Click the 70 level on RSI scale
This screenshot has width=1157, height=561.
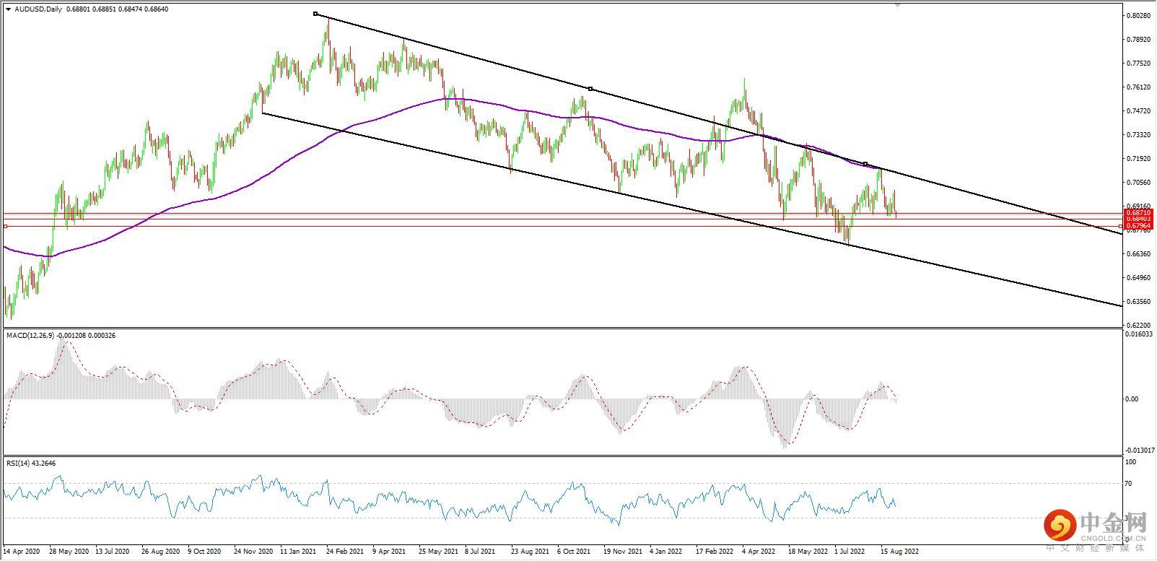pyautogui.click(x=1130, y=483)
